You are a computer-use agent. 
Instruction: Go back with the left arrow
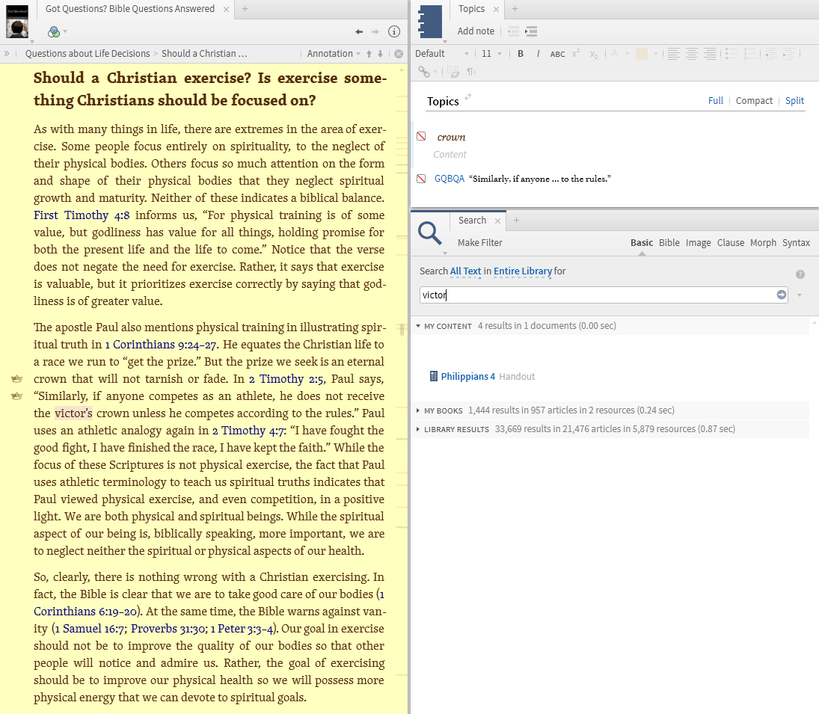click(x=359, y=32)
